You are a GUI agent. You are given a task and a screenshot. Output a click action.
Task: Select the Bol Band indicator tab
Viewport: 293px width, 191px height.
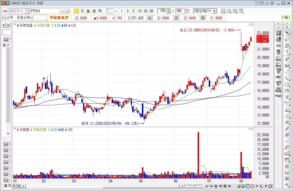278,90
